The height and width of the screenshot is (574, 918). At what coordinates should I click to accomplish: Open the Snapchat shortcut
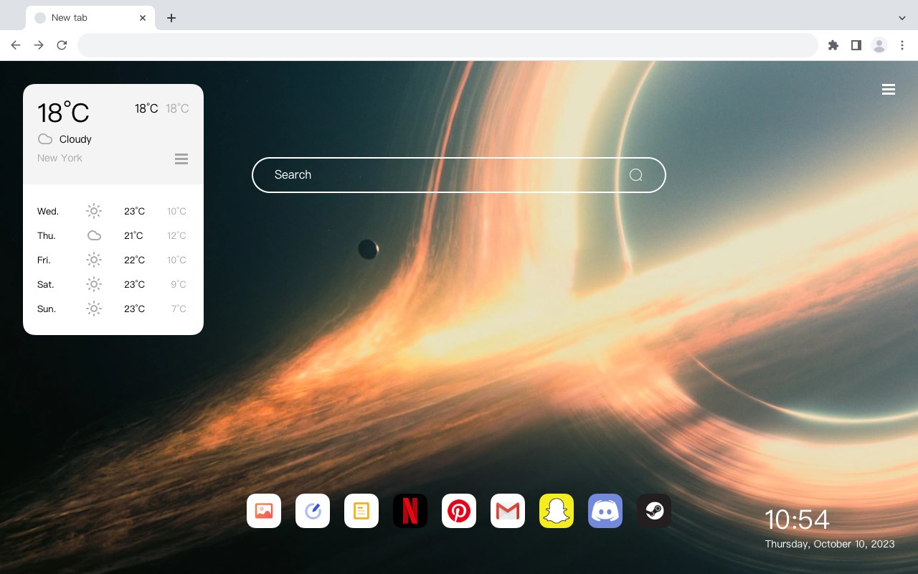[x=557, y=511]
